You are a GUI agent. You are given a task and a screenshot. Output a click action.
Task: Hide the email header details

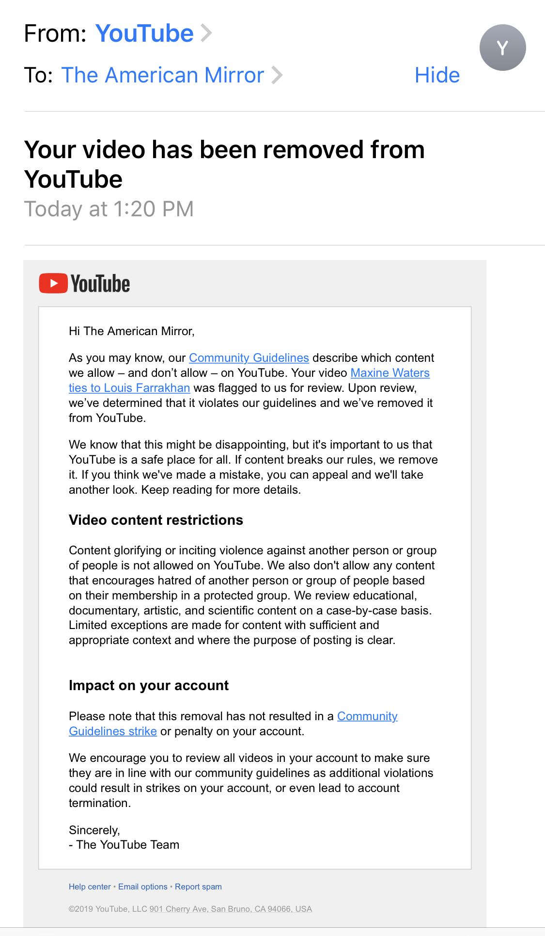point(437,75)
